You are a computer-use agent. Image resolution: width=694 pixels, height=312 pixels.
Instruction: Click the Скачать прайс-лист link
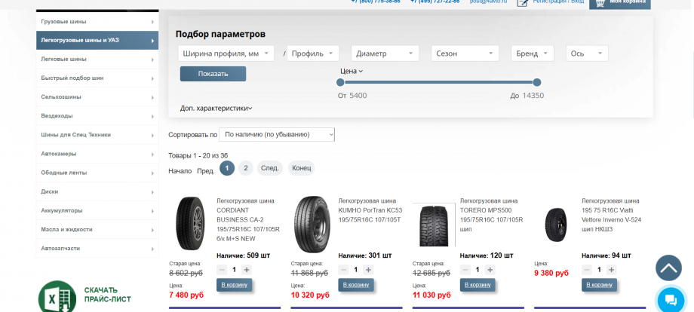[108, 295]
